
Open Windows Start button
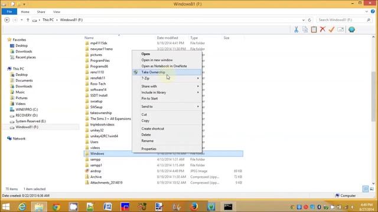click(x=6, y=207)
